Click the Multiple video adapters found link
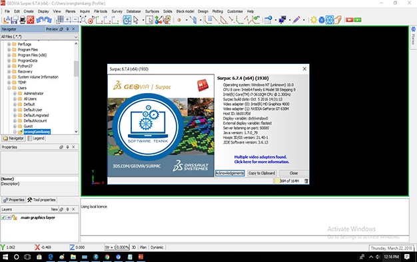Viewport: 417px width, 262px height. coord(261,160)
